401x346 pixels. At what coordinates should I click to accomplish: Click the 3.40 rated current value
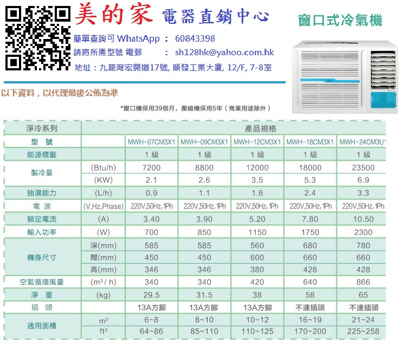pyautogui.click(x=151, y=219)
